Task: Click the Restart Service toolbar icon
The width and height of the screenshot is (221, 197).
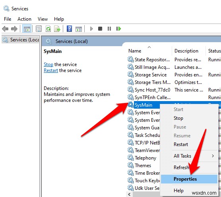Action: pos(118,29)
